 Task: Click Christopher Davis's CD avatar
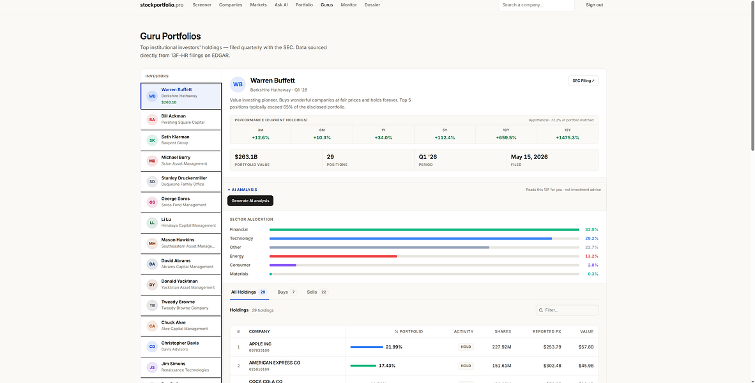click(152, 347)
